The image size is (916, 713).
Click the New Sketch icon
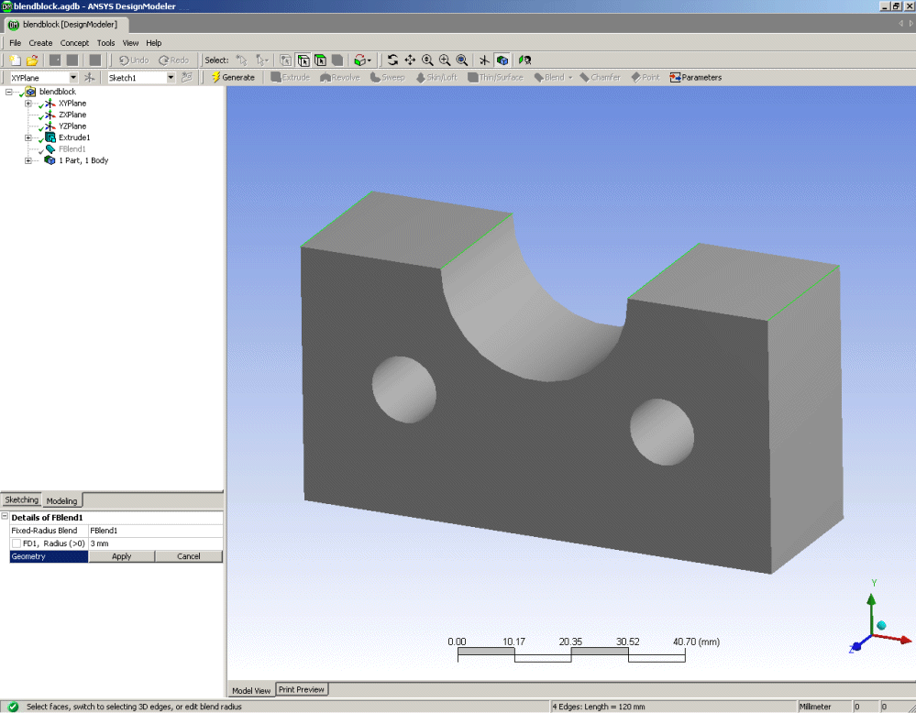[187, 78]
